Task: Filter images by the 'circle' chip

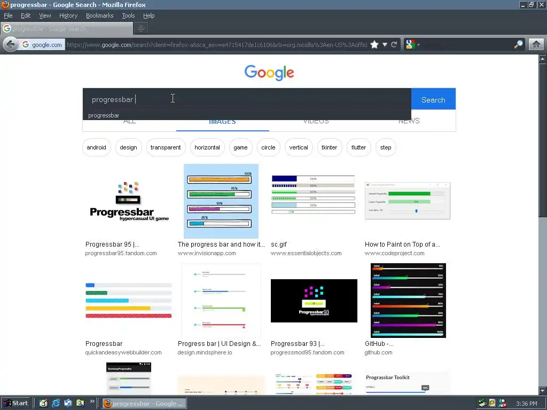Action: [x=268, y=147]
